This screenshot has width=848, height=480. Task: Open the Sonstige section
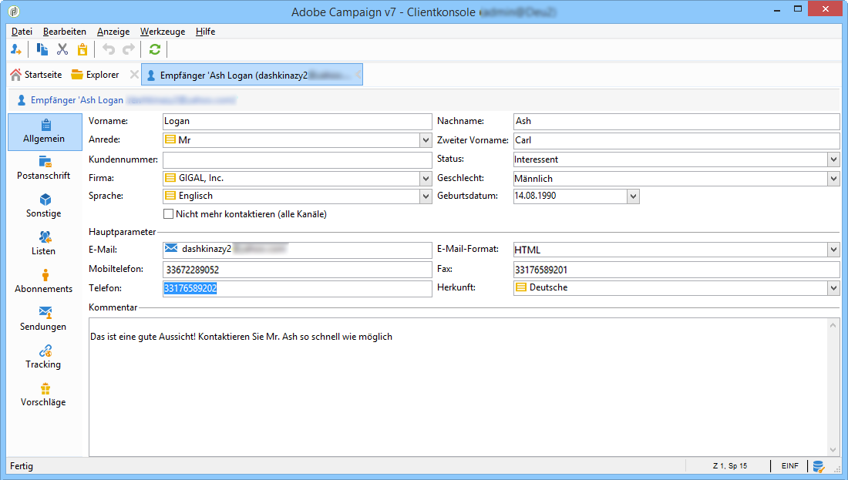coord(45,206)
